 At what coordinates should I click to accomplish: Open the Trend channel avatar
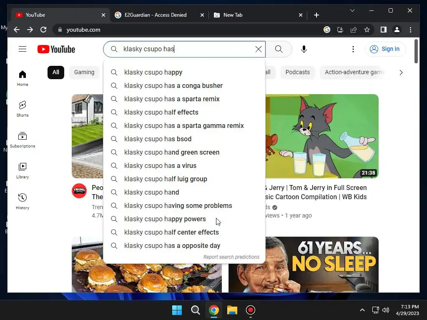click(x=79, y=191)
